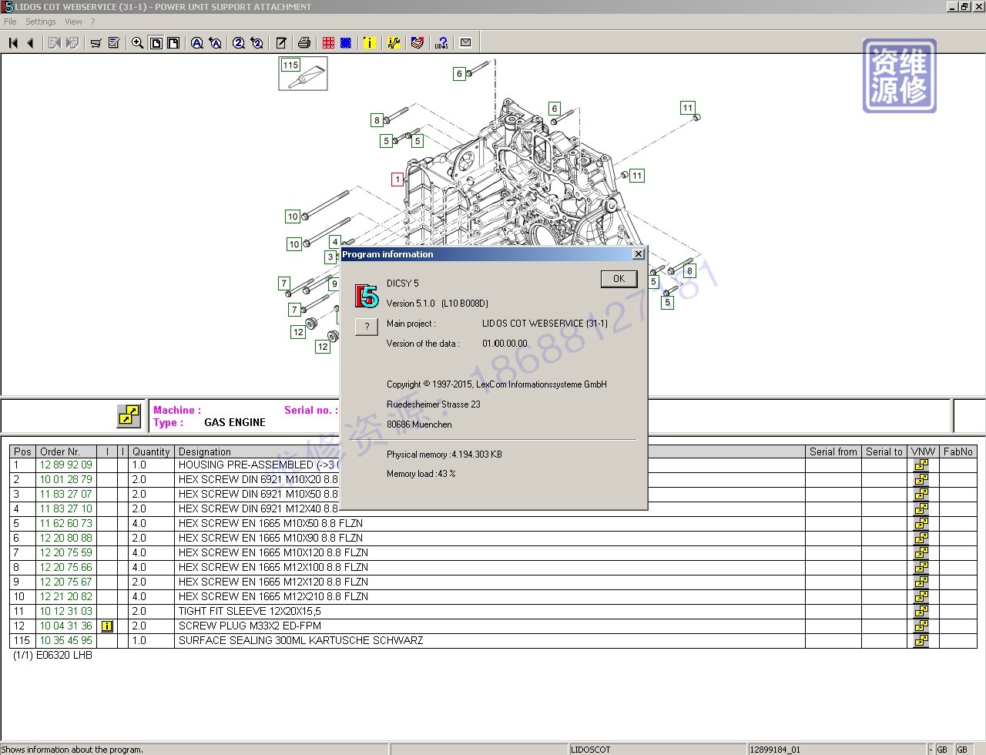
Task: Click the 12899184_01 status bar entry
Action: click(837, 749)
